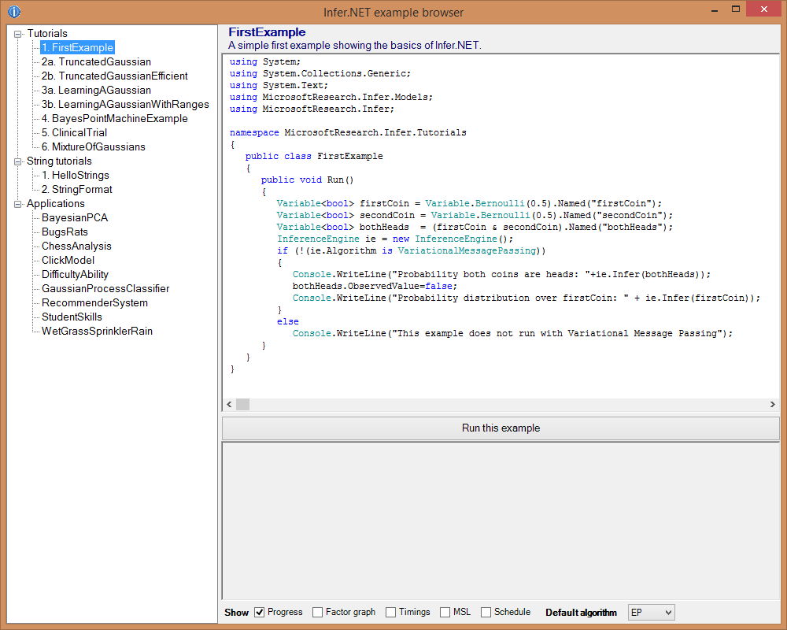Collapse the String tutorials tree node

pos(18,161)
